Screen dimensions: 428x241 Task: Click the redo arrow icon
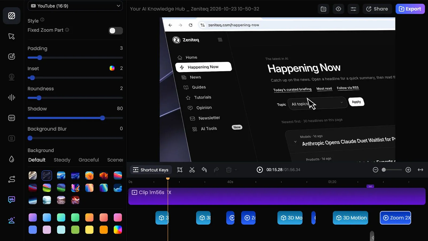216,170
